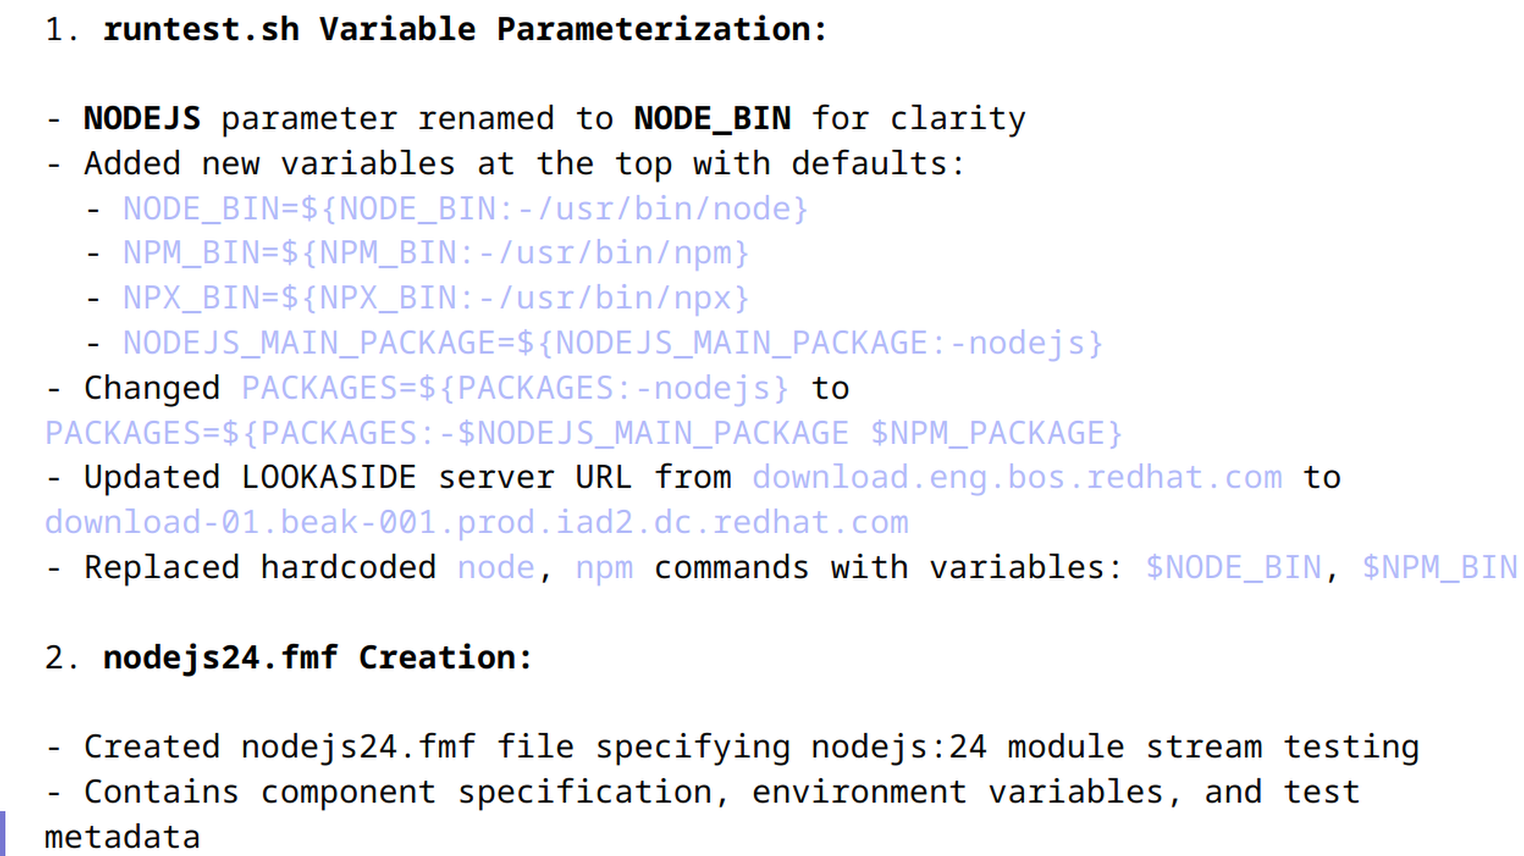Click the inline "node" code word

tap(495, 568)
